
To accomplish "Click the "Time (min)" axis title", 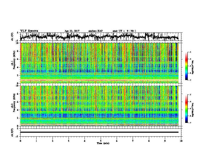I will pyautogui.click(x=103, y=143).
